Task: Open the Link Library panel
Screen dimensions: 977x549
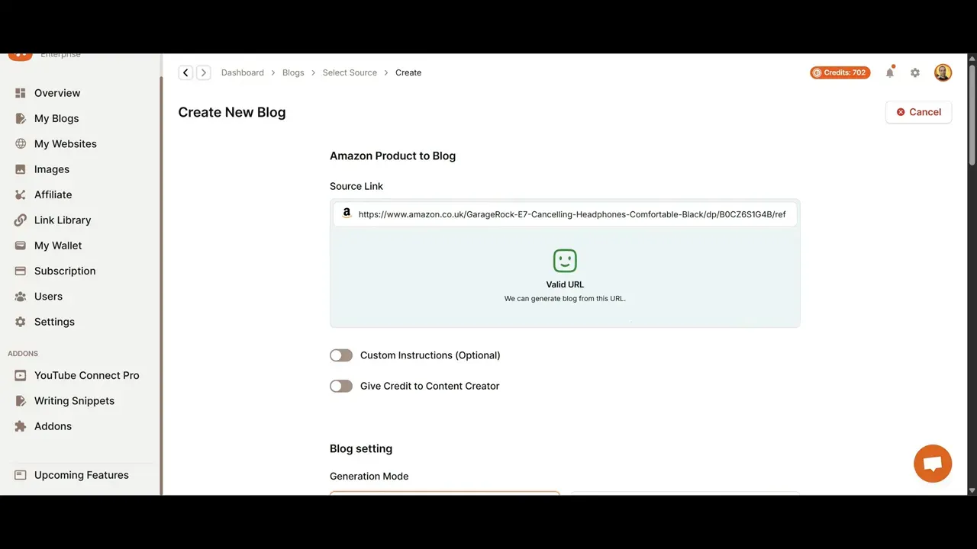Action: [62, 220]
